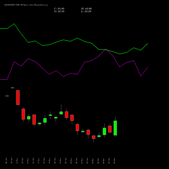Viewport: 169px width, 169px height.
Task: Click the 04 Dec date label
Action: pos(109,161)
